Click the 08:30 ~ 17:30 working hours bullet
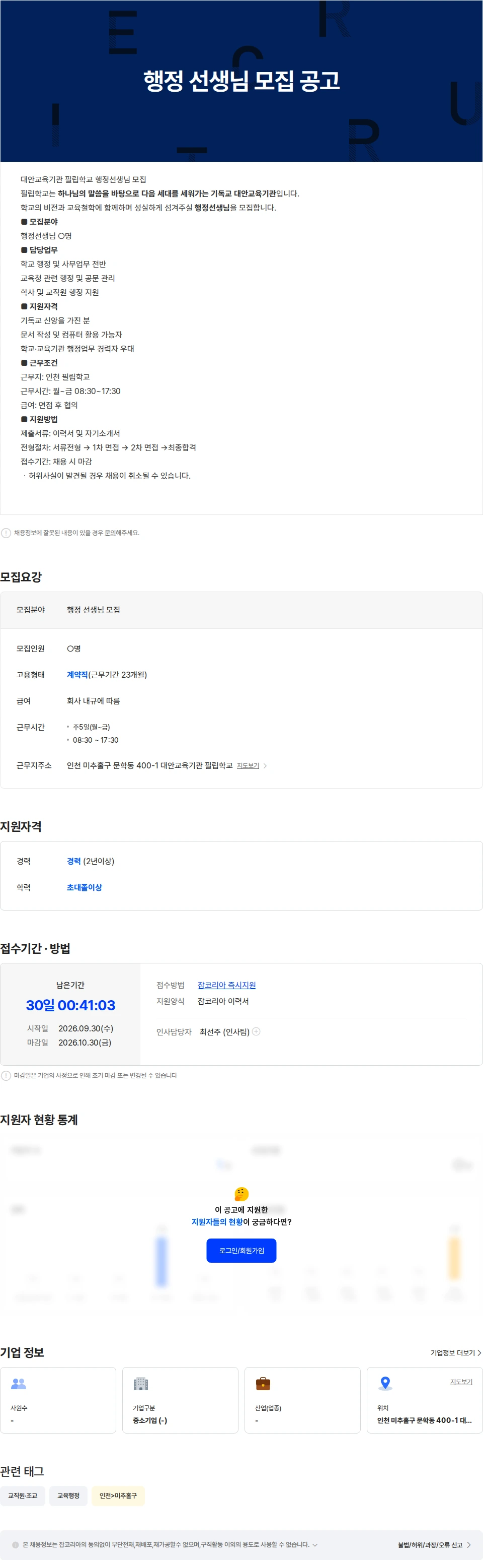 coord(96,740)
